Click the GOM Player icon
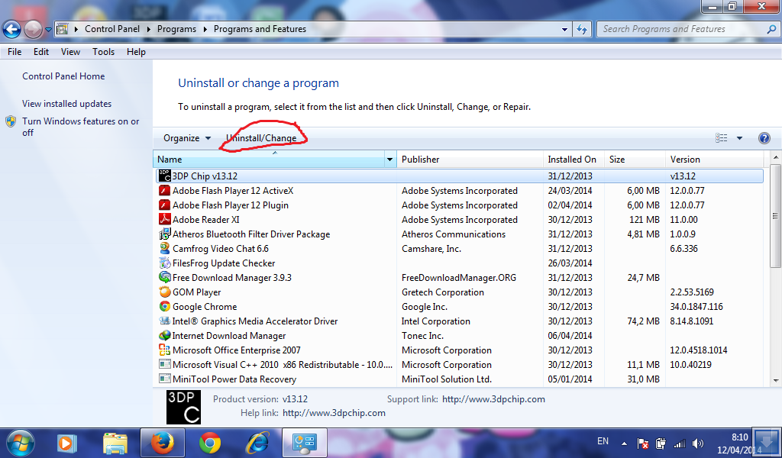The height and width of the screenshot is (458, 782). 165,292
